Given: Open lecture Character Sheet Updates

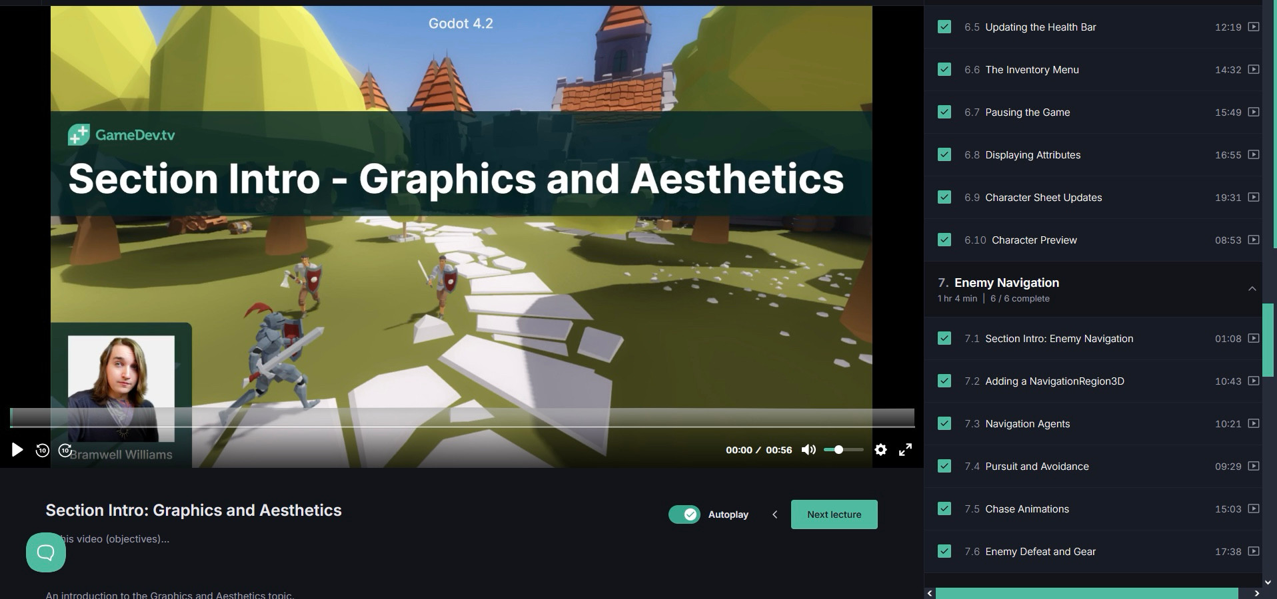Looking at the screenshot, I should pyautogui.click(x=1044, y=198).
